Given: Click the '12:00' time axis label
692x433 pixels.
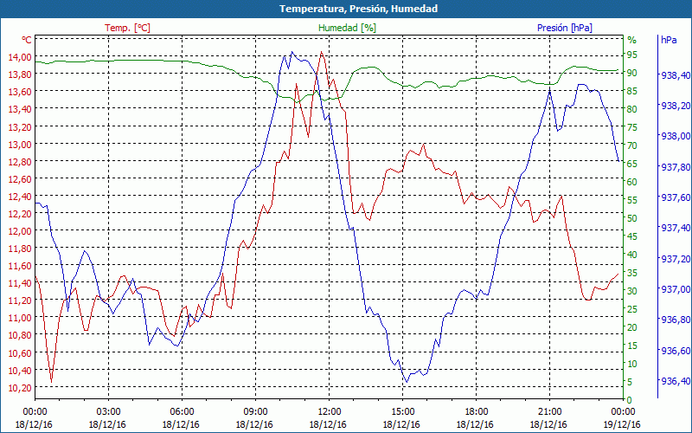Looking at the screenshot, I should (330, 412).
